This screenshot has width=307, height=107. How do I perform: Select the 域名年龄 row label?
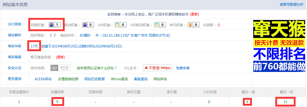pos(15,46)
